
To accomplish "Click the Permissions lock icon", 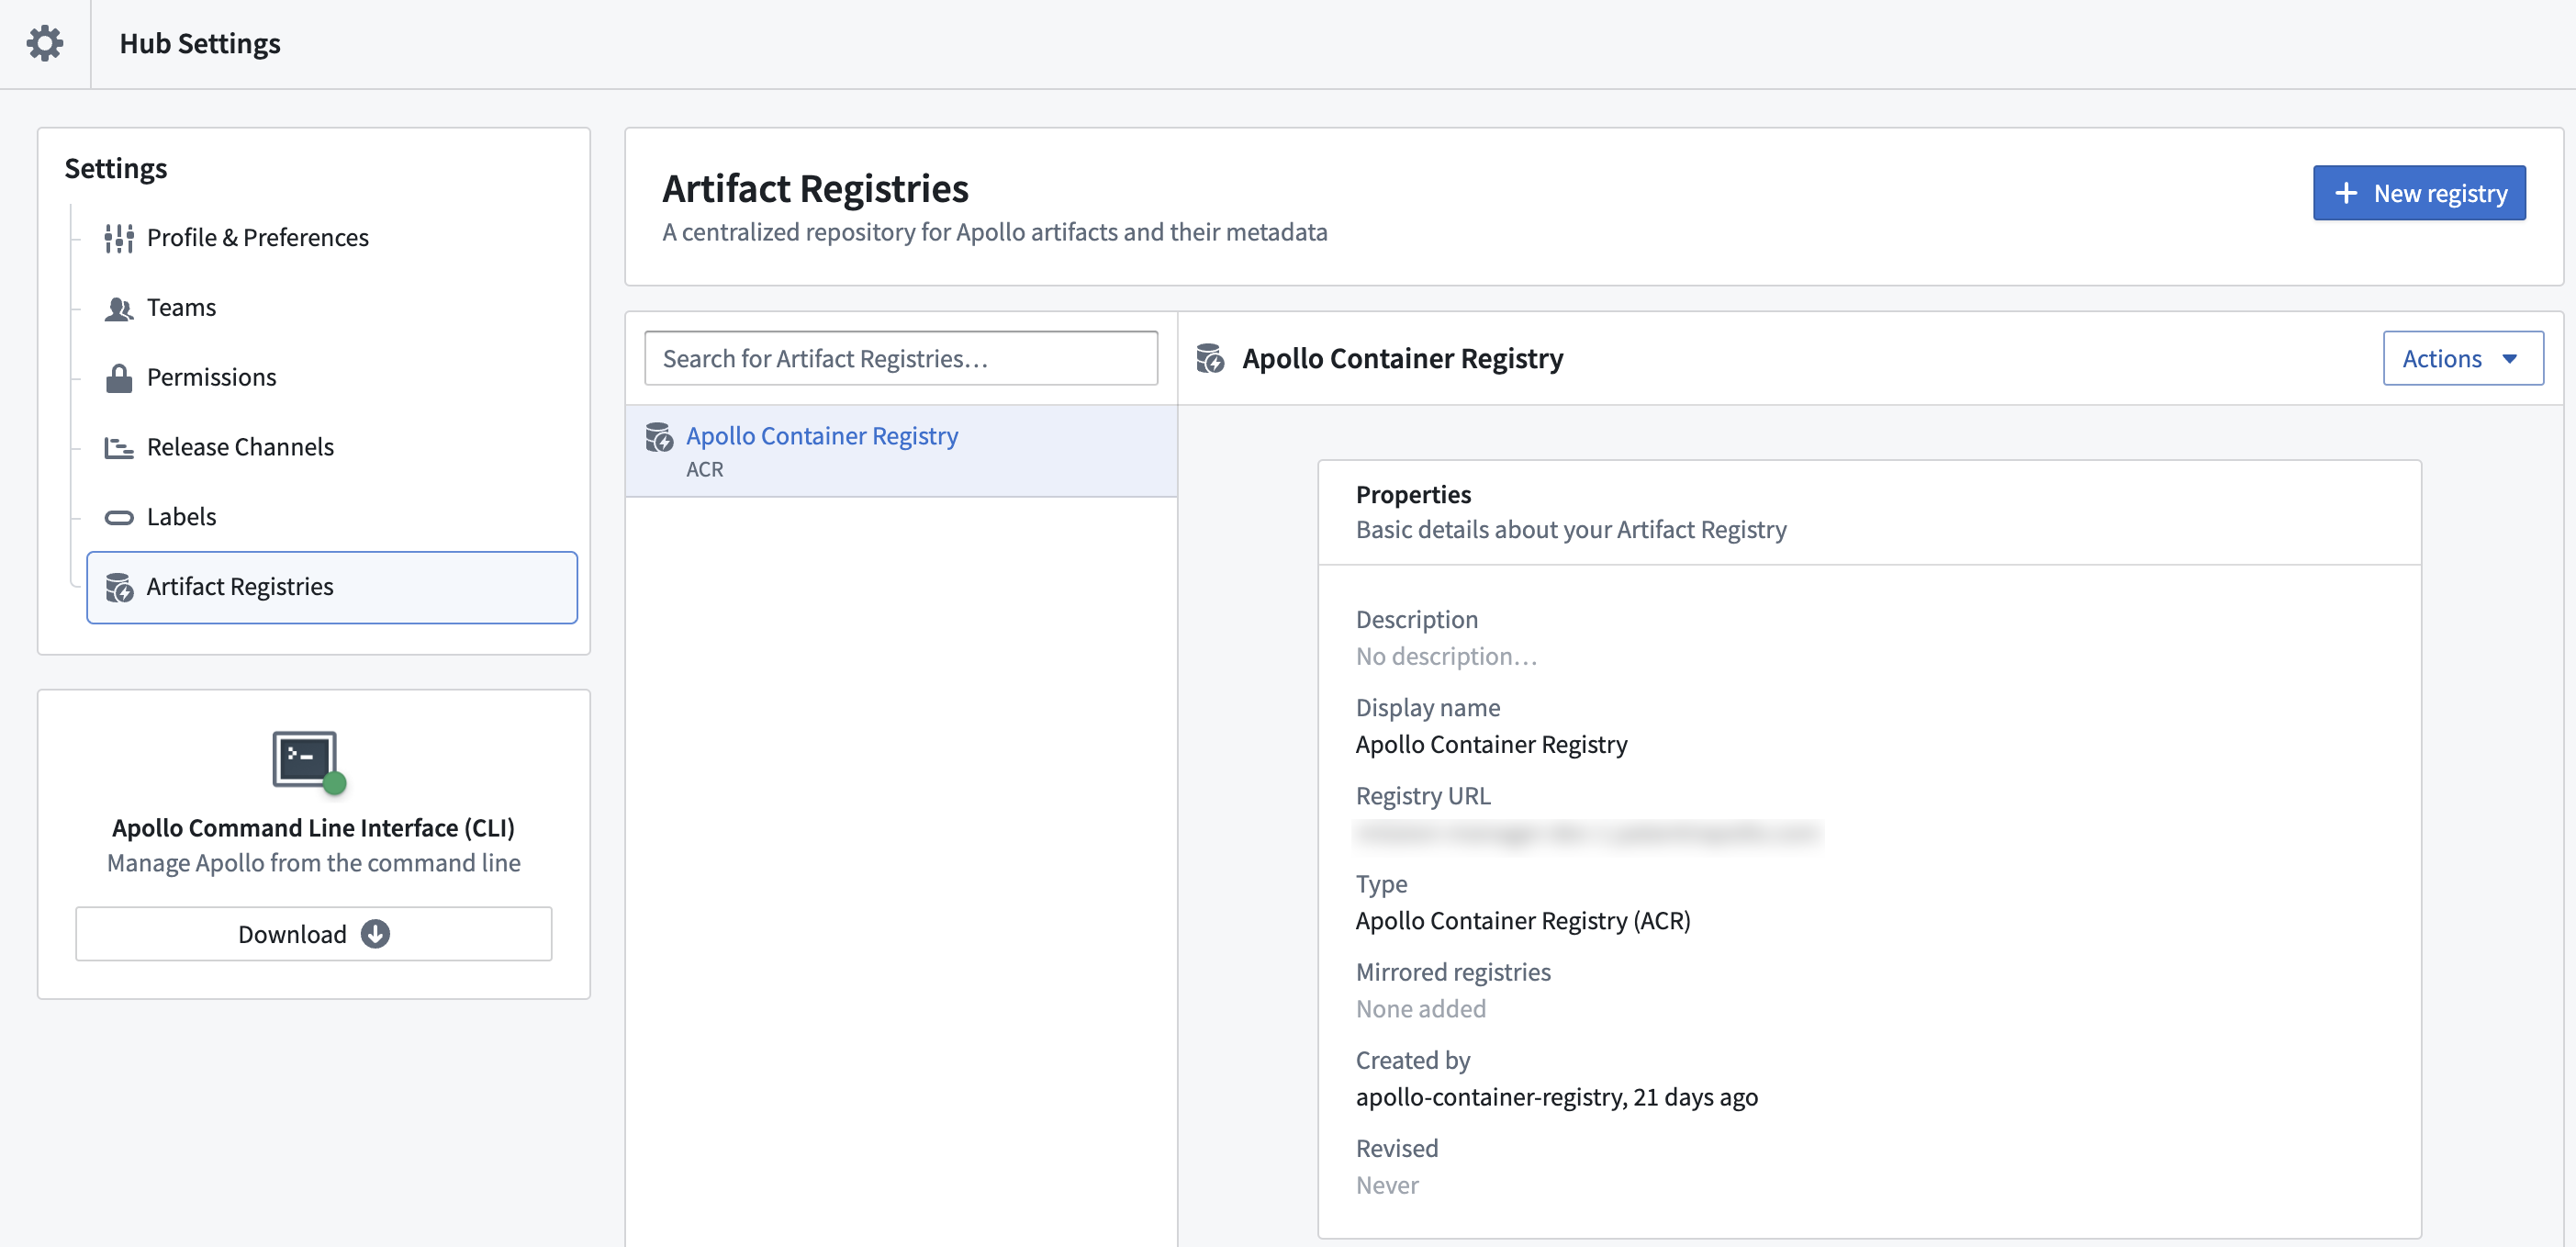I will pyautogui.click(x=119, y=378).
